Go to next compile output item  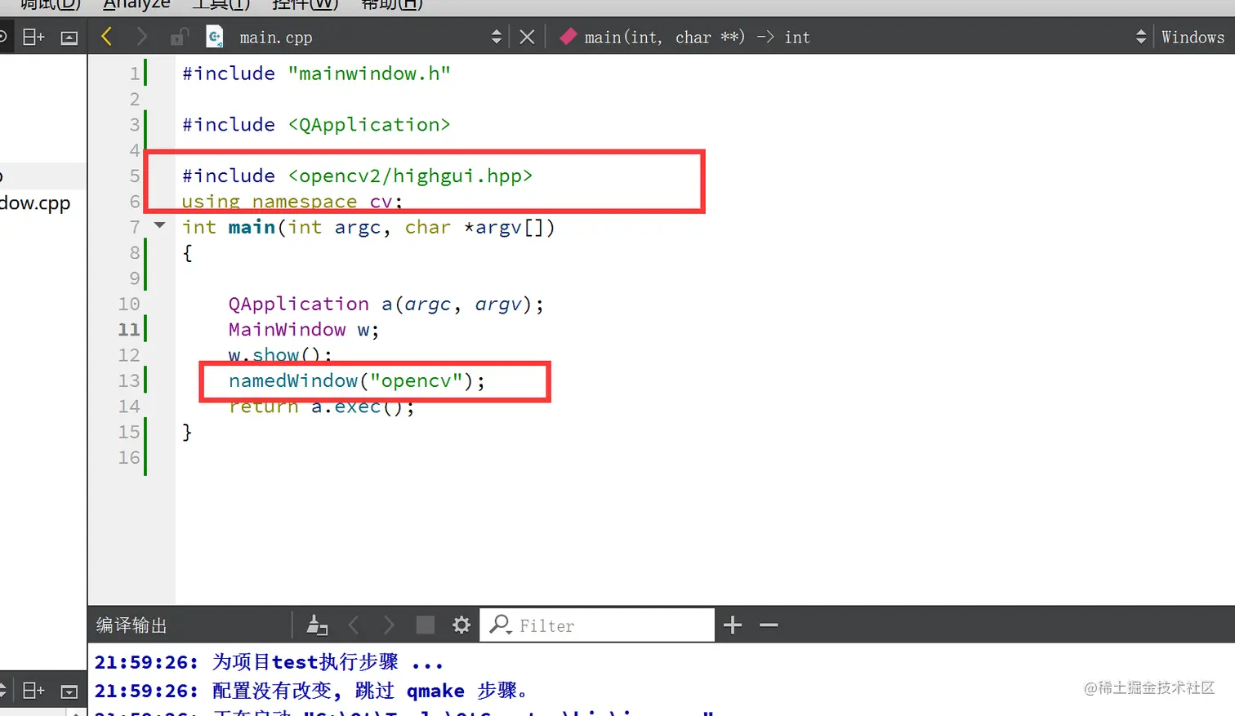click(x=389, y=625)
